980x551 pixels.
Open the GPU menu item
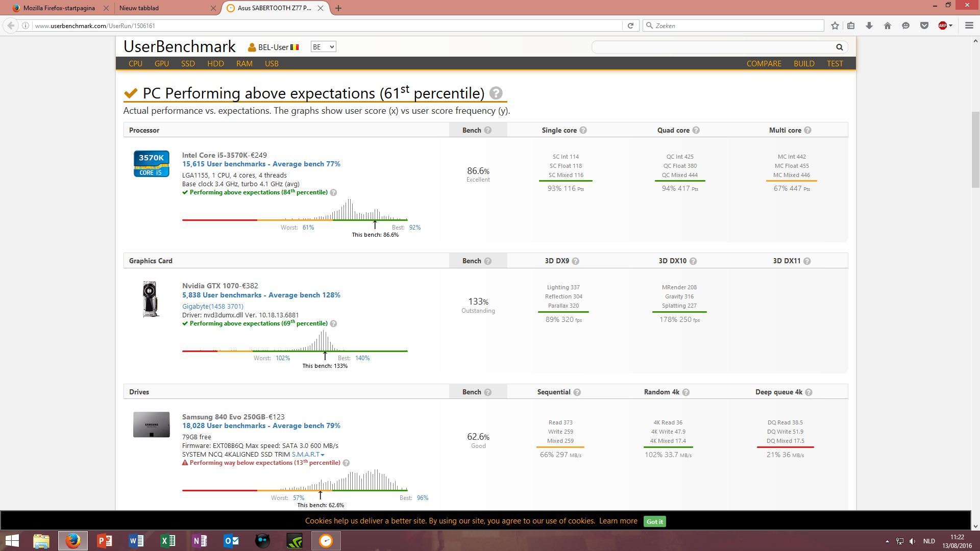[x=162, y=63]
